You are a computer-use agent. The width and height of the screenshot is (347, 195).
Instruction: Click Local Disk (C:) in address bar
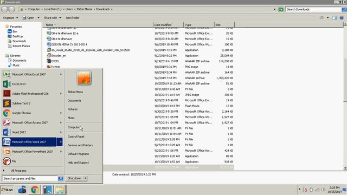53,9
